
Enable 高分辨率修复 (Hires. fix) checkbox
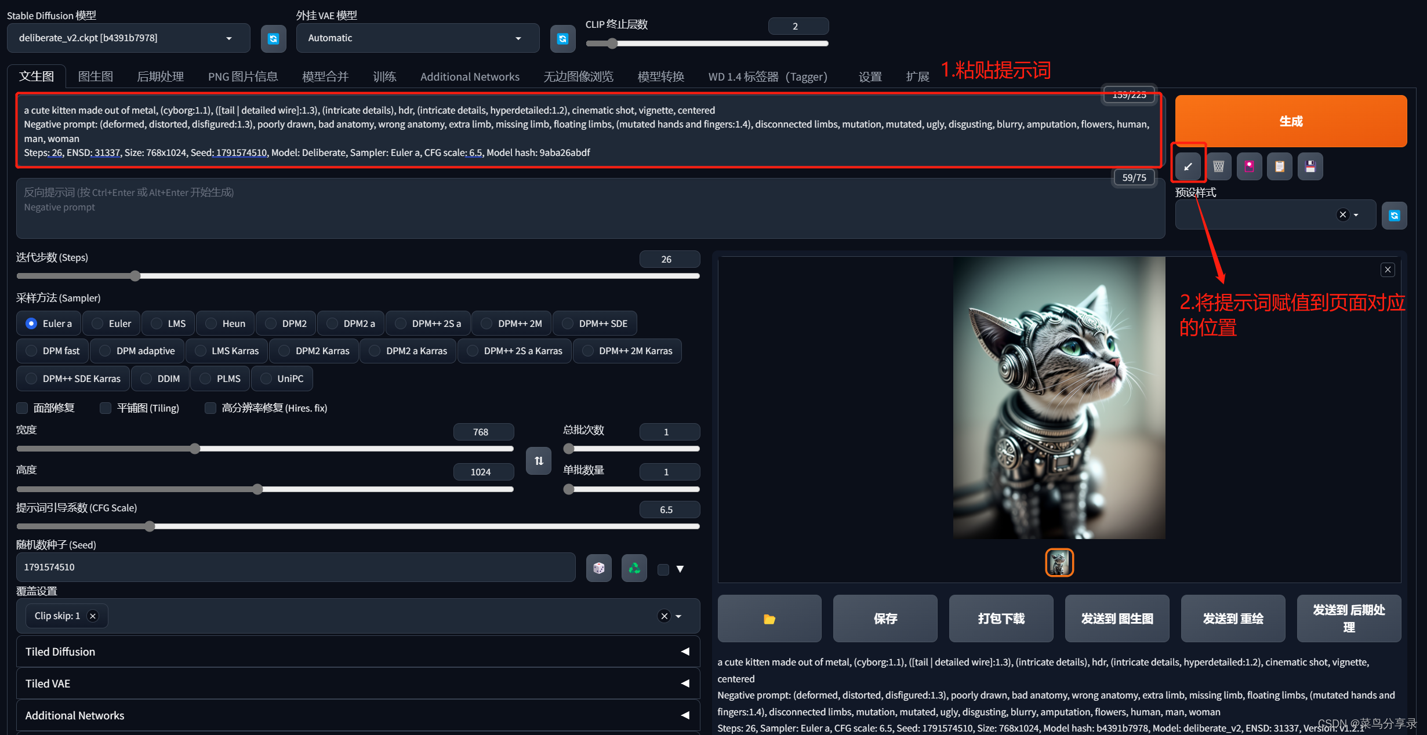coord(210,408)
